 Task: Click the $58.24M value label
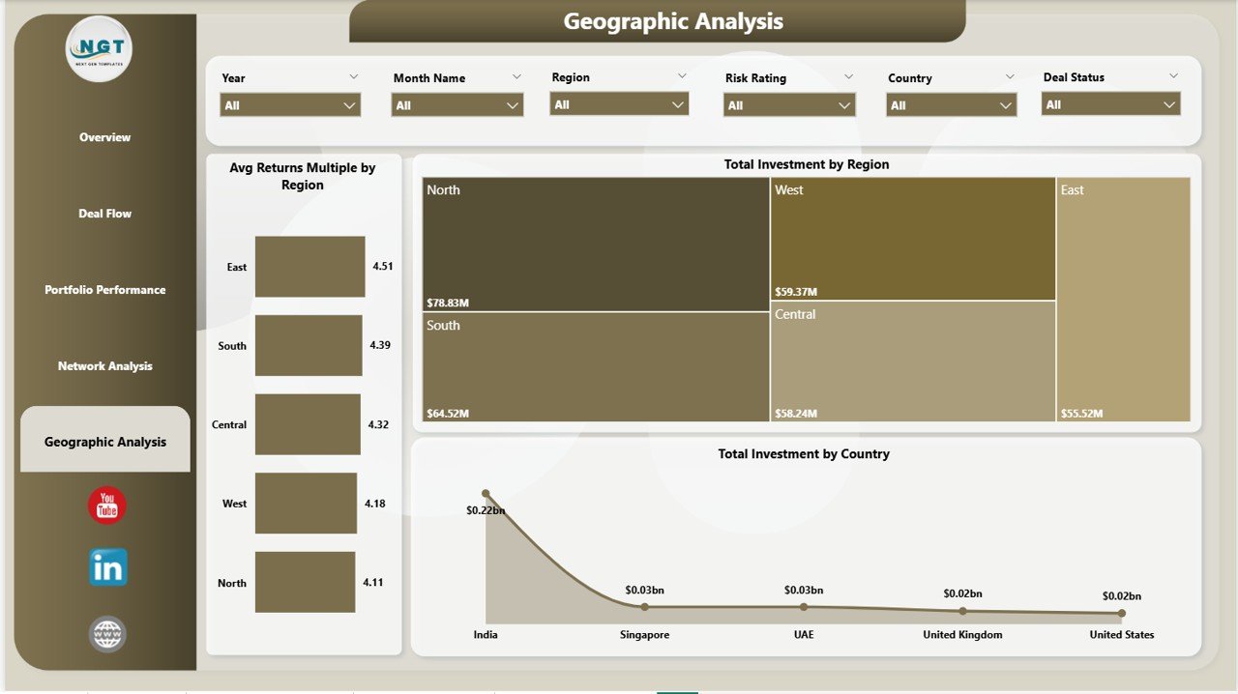click(796, 413)
